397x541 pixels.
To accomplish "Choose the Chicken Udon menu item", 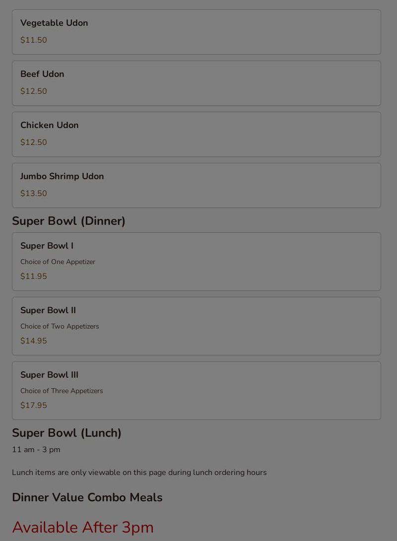I will point(50,126).
